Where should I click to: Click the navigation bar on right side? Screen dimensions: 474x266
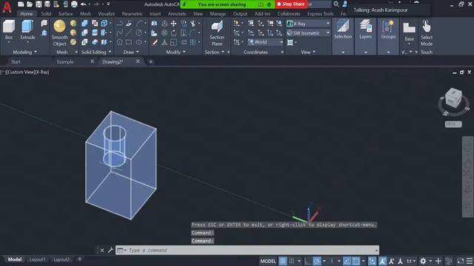click(467, 177)
